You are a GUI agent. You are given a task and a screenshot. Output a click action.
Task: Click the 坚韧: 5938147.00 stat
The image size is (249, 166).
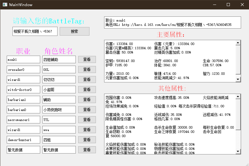click(x=120, y=61)
